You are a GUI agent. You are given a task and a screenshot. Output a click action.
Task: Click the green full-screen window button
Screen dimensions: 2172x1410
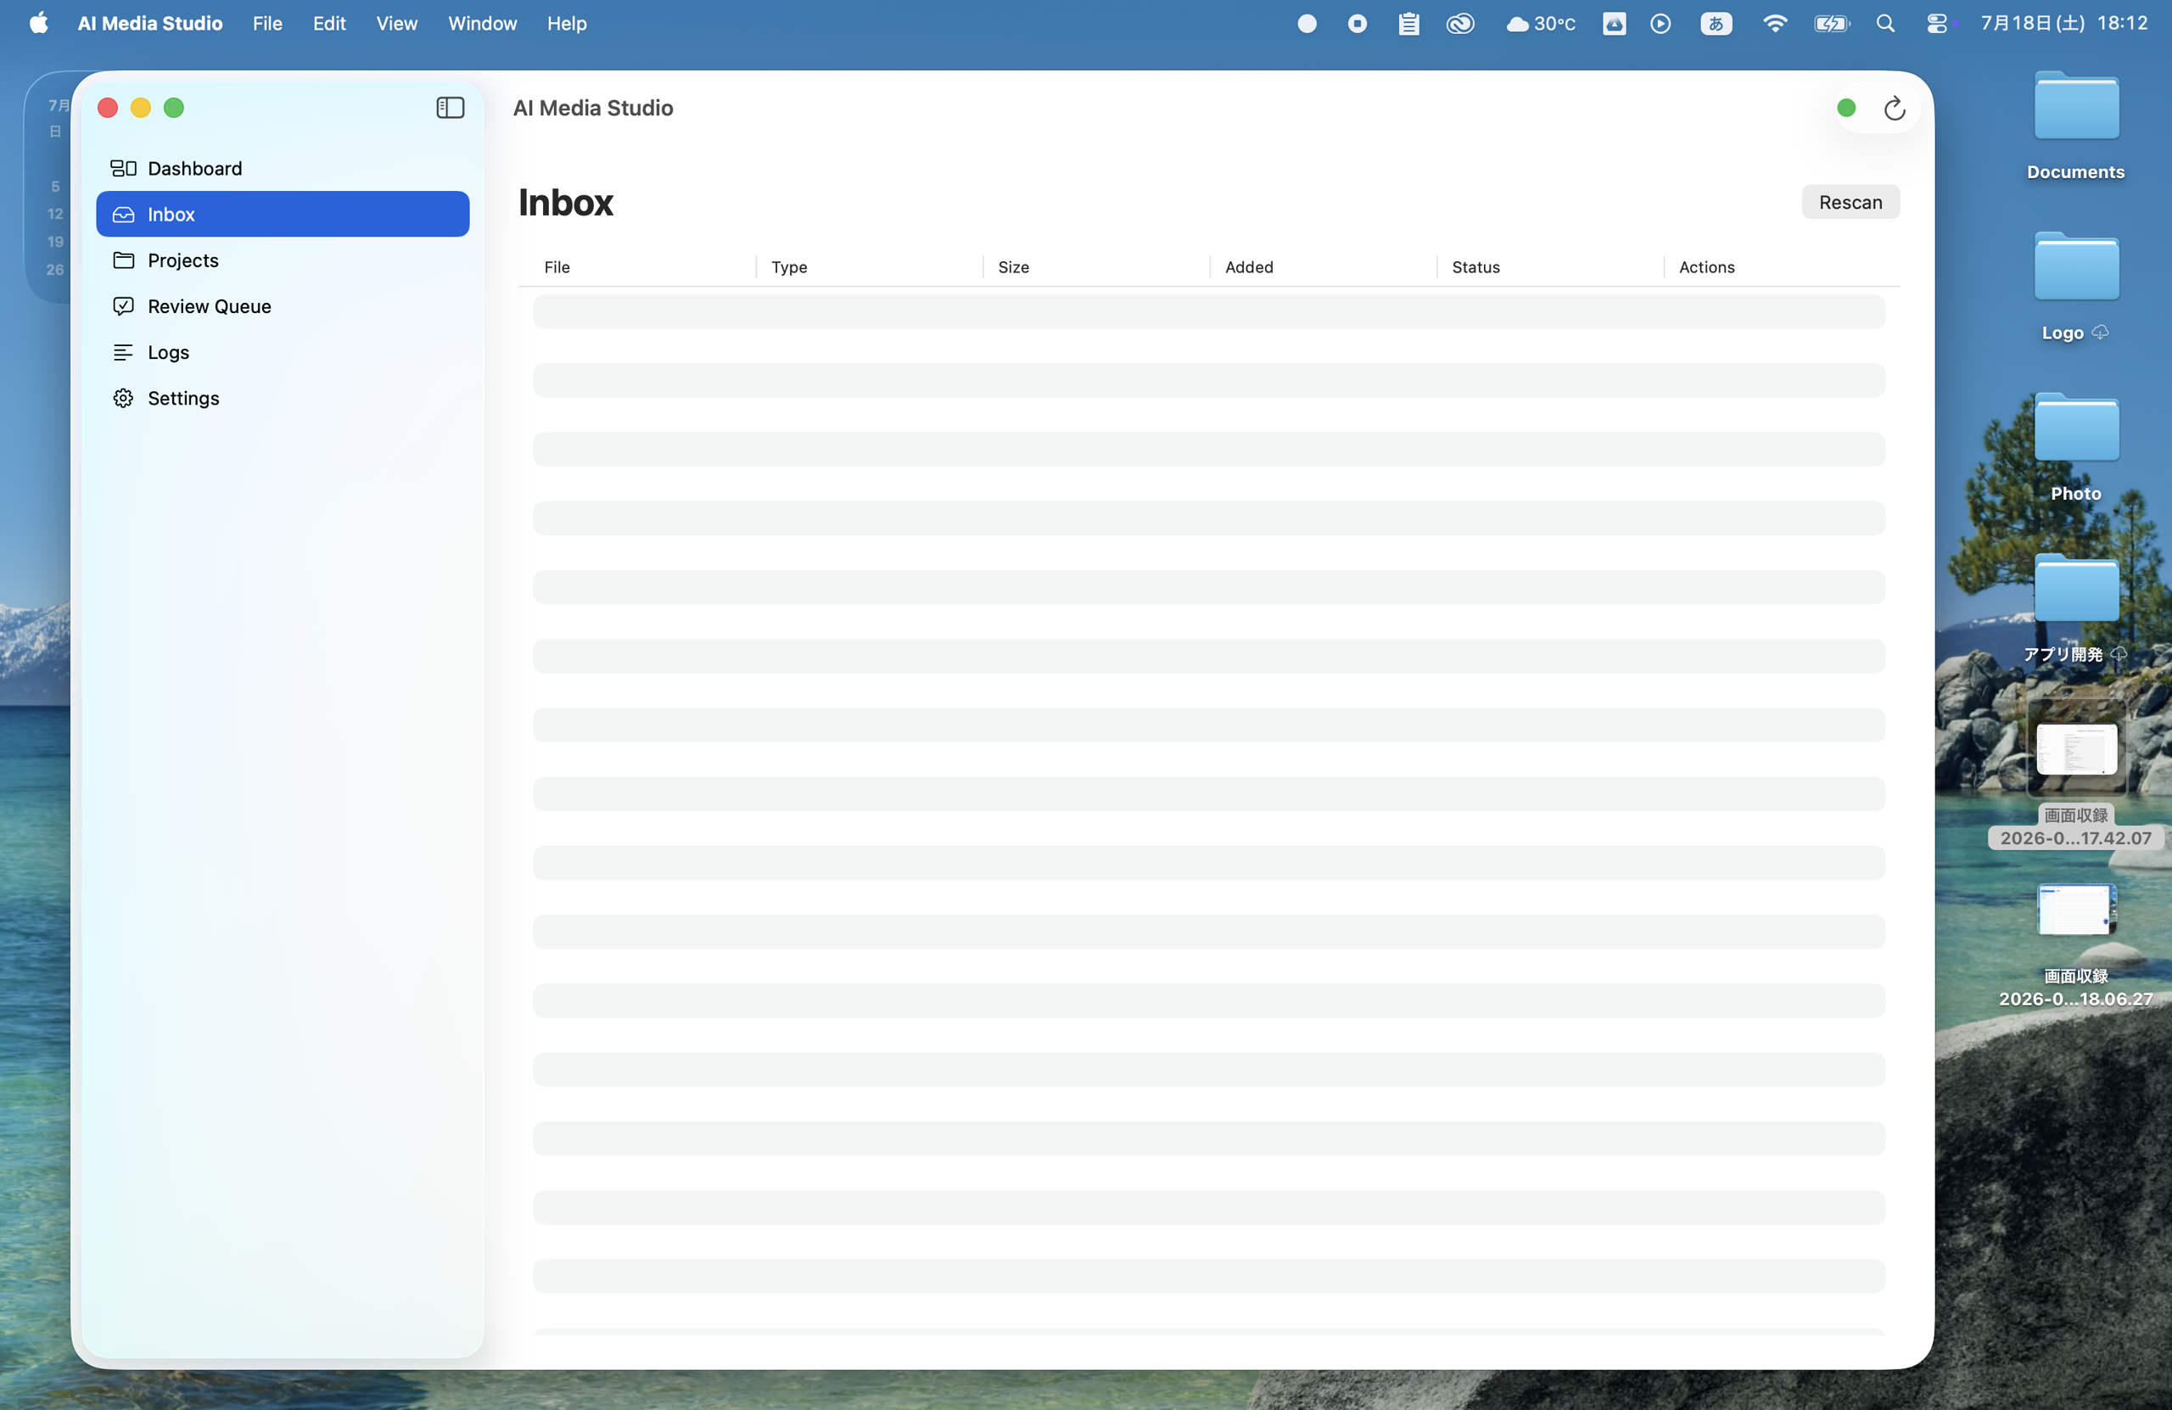(173, 108)
